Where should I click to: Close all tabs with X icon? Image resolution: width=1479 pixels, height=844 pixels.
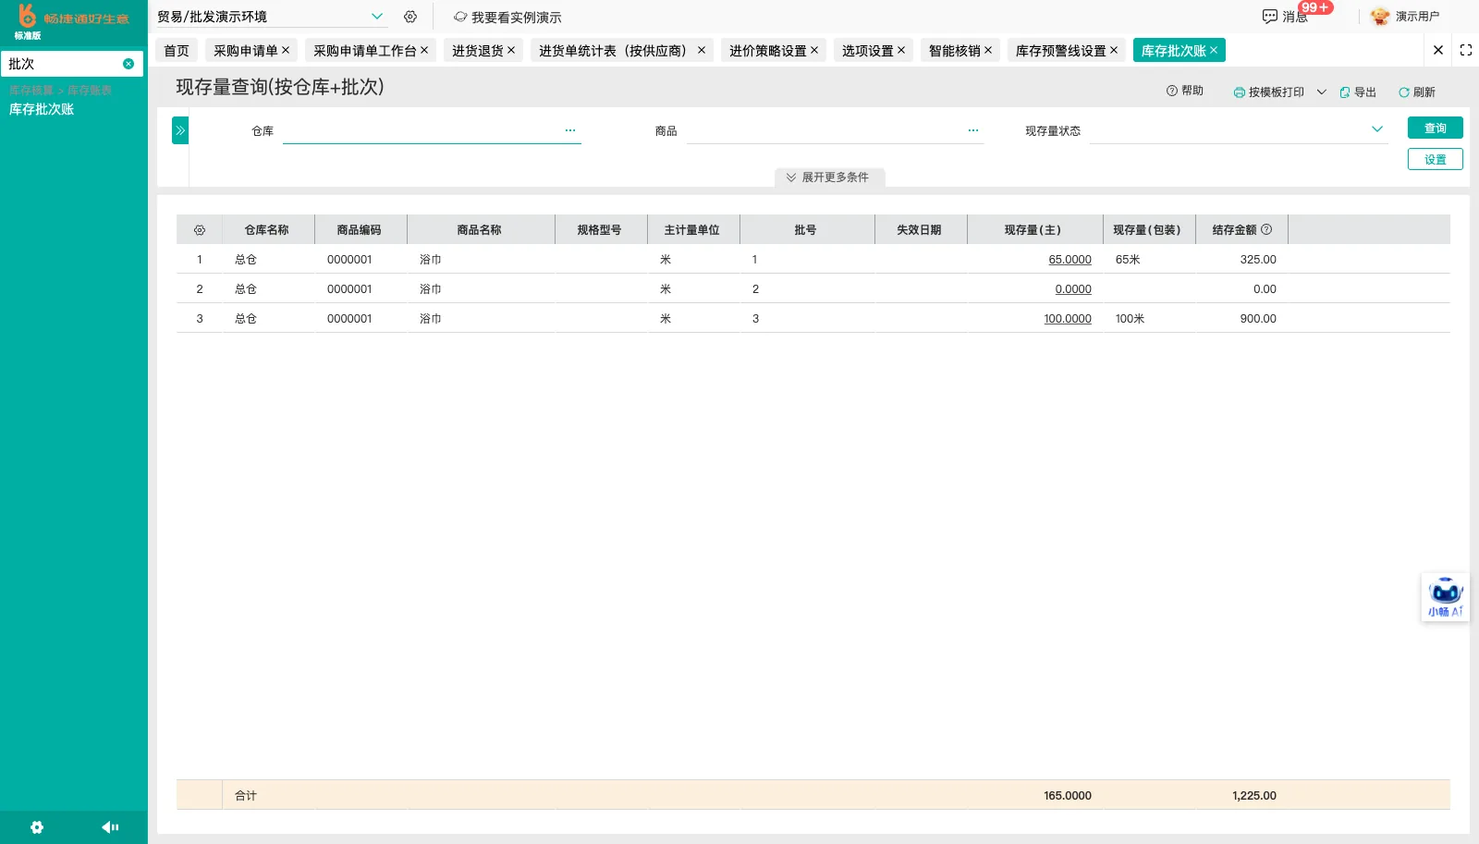coord(1438,50)
